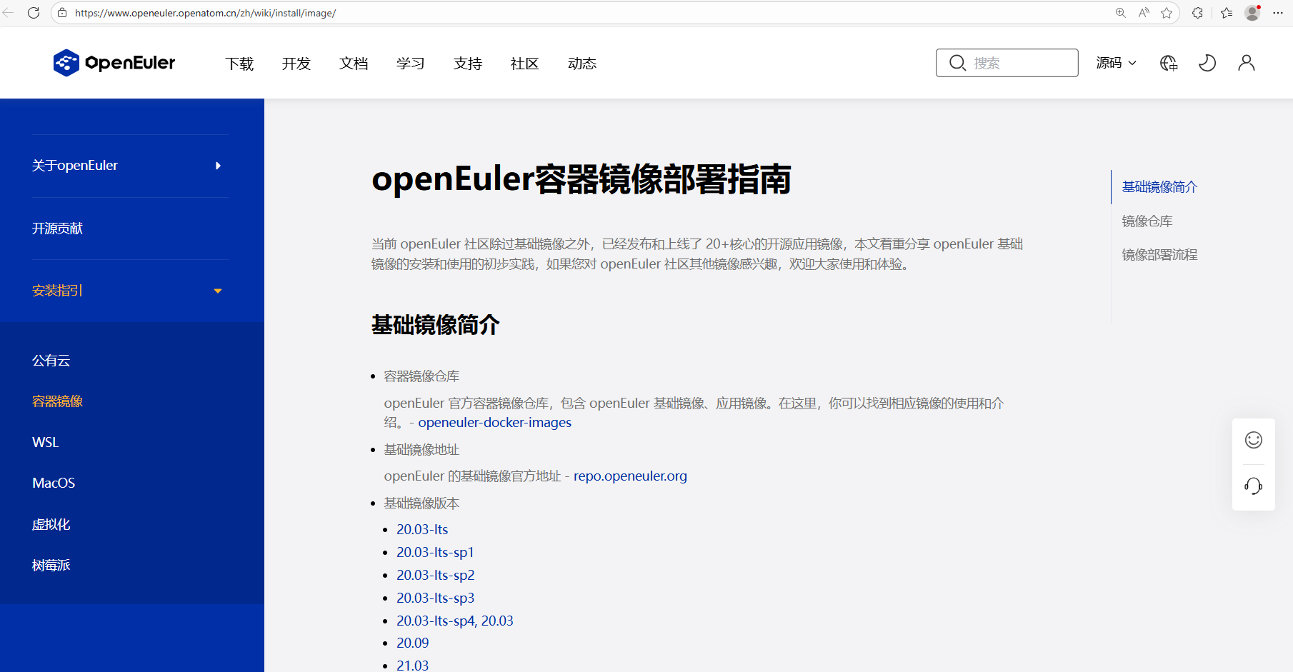The image size is (1293, 672).
Task: Toggle dark mode with the moon icon
Action: [x=1207, y=63]
